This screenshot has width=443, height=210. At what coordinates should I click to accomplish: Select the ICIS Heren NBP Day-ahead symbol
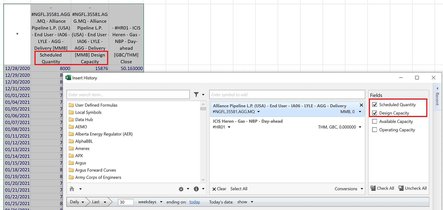(287, 124)
